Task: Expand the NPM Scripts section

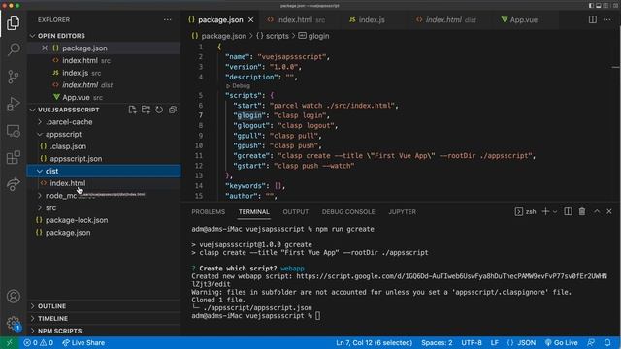Action: (x=104, y=331)
